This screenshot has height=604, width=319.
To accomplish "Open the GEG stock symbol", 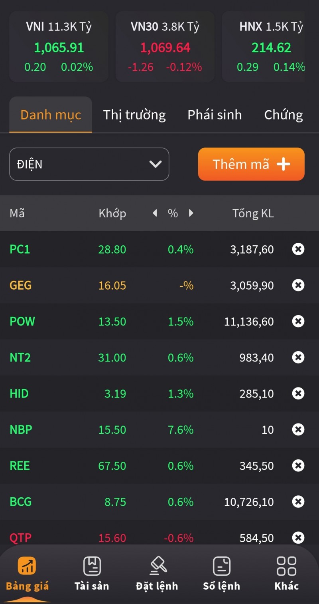I will click(x=21, y=285).
